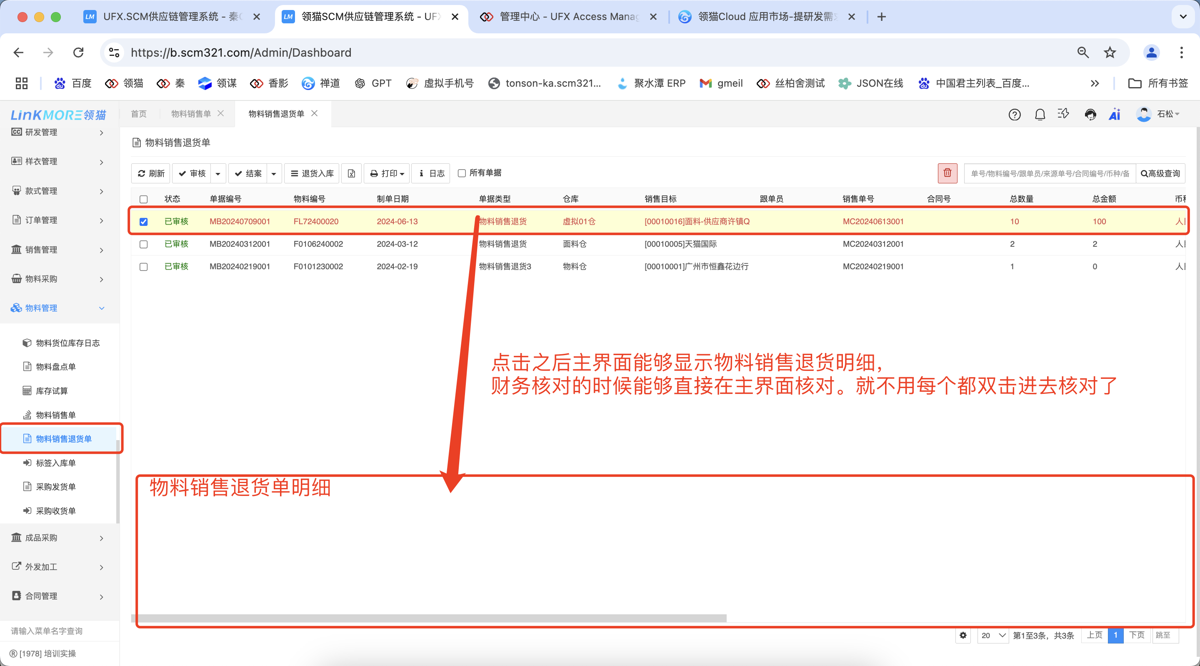Select the header select-all checkbox
This screenshot has width=1200, height=666.
(143, 198)
